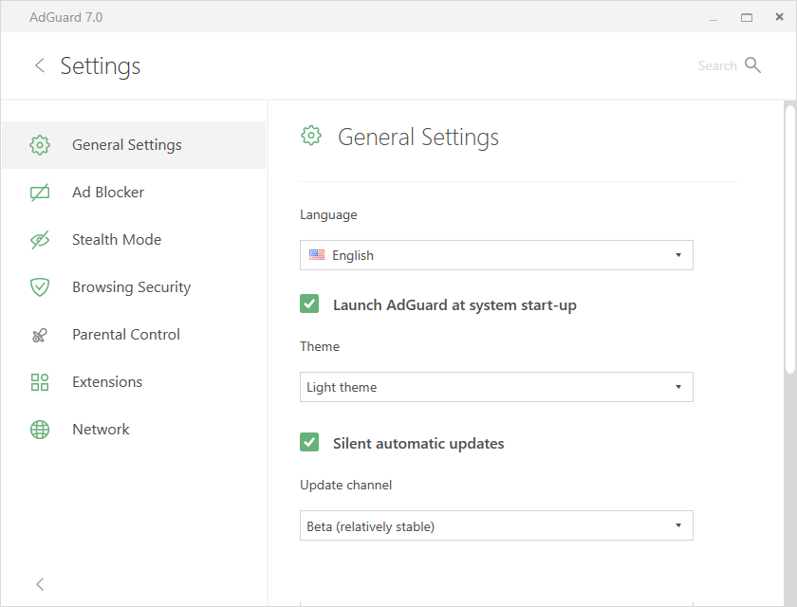Click the vertical scrollbar on the right
Viewport: 797px width, 607px height.
(790, 237)
